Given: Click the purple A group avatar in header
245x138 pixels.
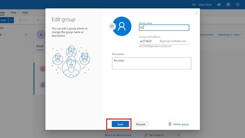Looking at the screenshot, I should click(41, 35).
